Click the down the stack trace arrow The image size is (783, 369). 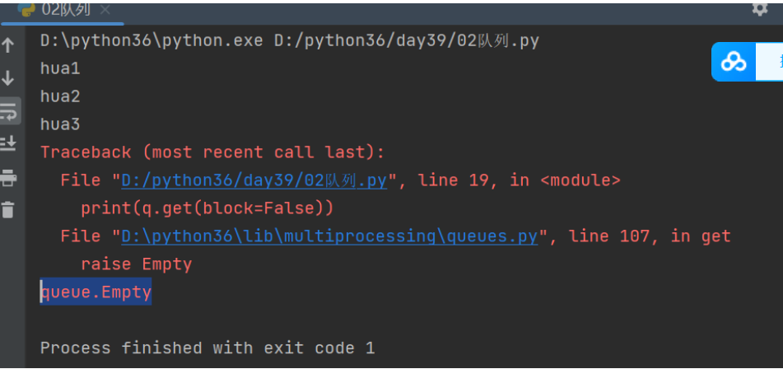pyautogui.click(x=8, y=78)
